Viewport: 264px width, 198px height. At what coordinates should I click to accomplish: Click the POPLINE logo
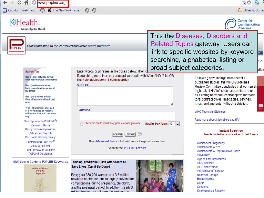(16, 45)
